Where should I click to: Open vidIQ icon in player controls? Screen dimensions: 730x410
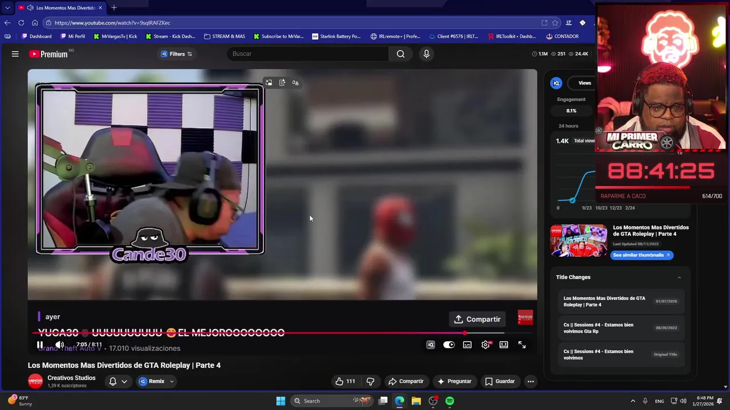tap(431, 345)
